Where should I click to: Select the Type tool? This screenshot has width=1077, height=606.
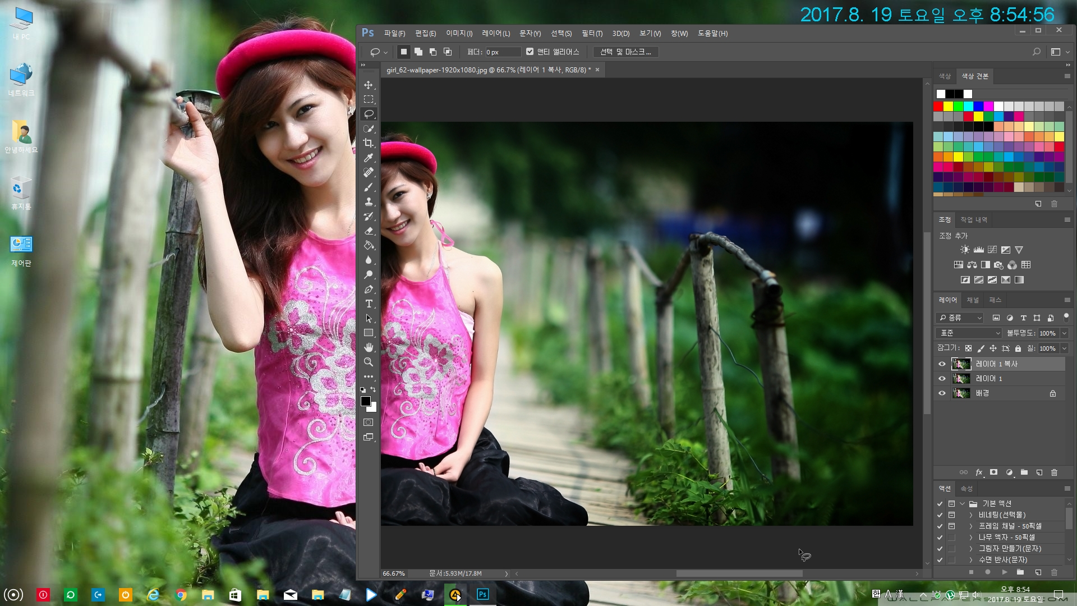tap(369, 304)
